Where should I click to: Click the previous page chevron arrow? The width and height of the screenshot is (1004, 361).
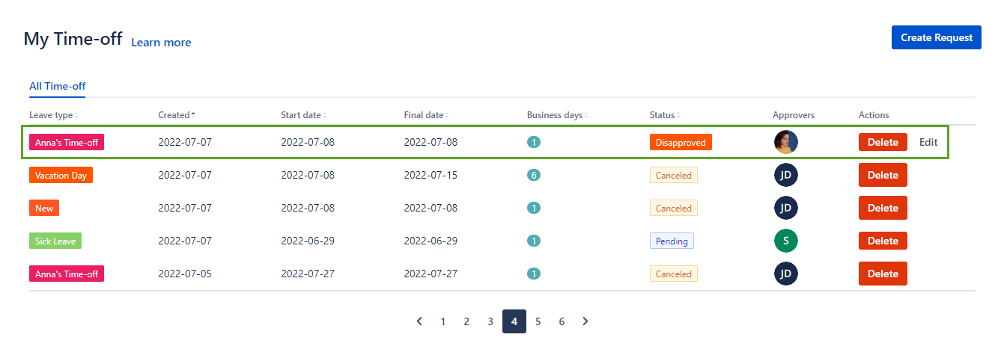419,321
